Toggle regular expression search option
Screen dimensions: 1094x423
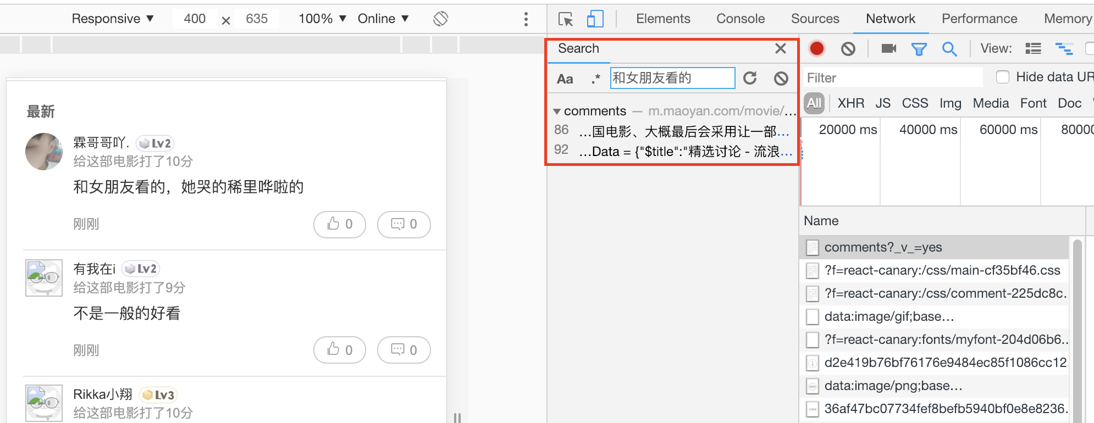pos(595,79)
